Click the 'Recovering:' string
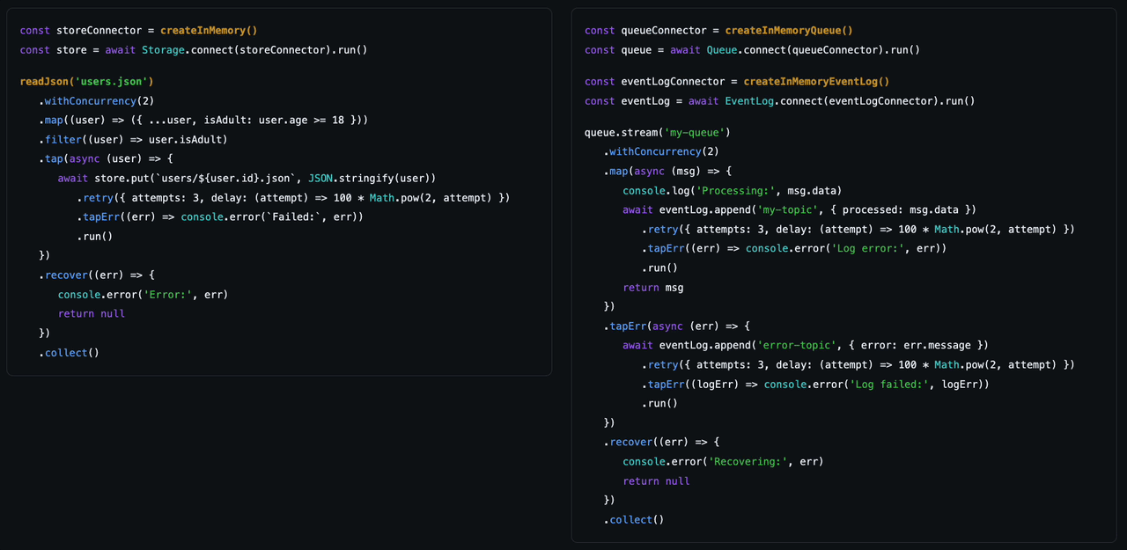This screenshot has height=550, width=1127. point(750,462)
